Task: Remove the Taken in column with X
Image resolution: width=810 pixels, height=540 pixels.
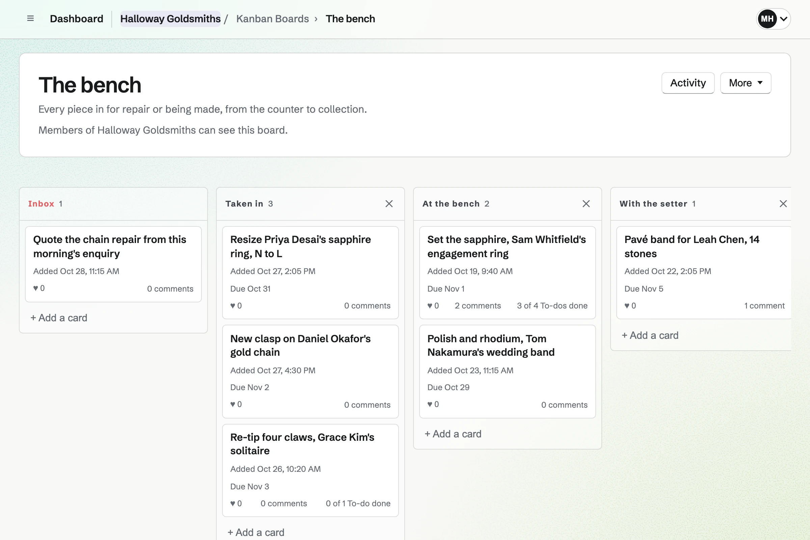Action: coord(389,204)
